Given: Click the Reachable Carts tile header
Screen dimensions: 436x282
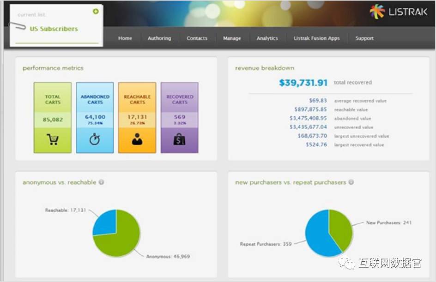Looking at the screenshot, I should [x=137, y=100].
